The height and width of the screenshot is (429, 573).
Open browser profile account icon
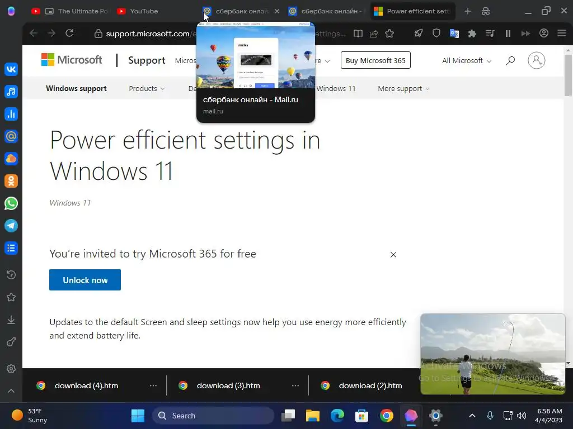point(544,33)
